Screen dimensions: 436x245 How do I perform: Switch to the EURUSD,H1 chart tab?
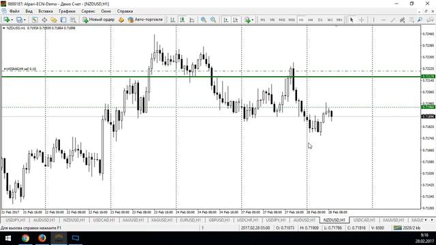tap(190, 220)
